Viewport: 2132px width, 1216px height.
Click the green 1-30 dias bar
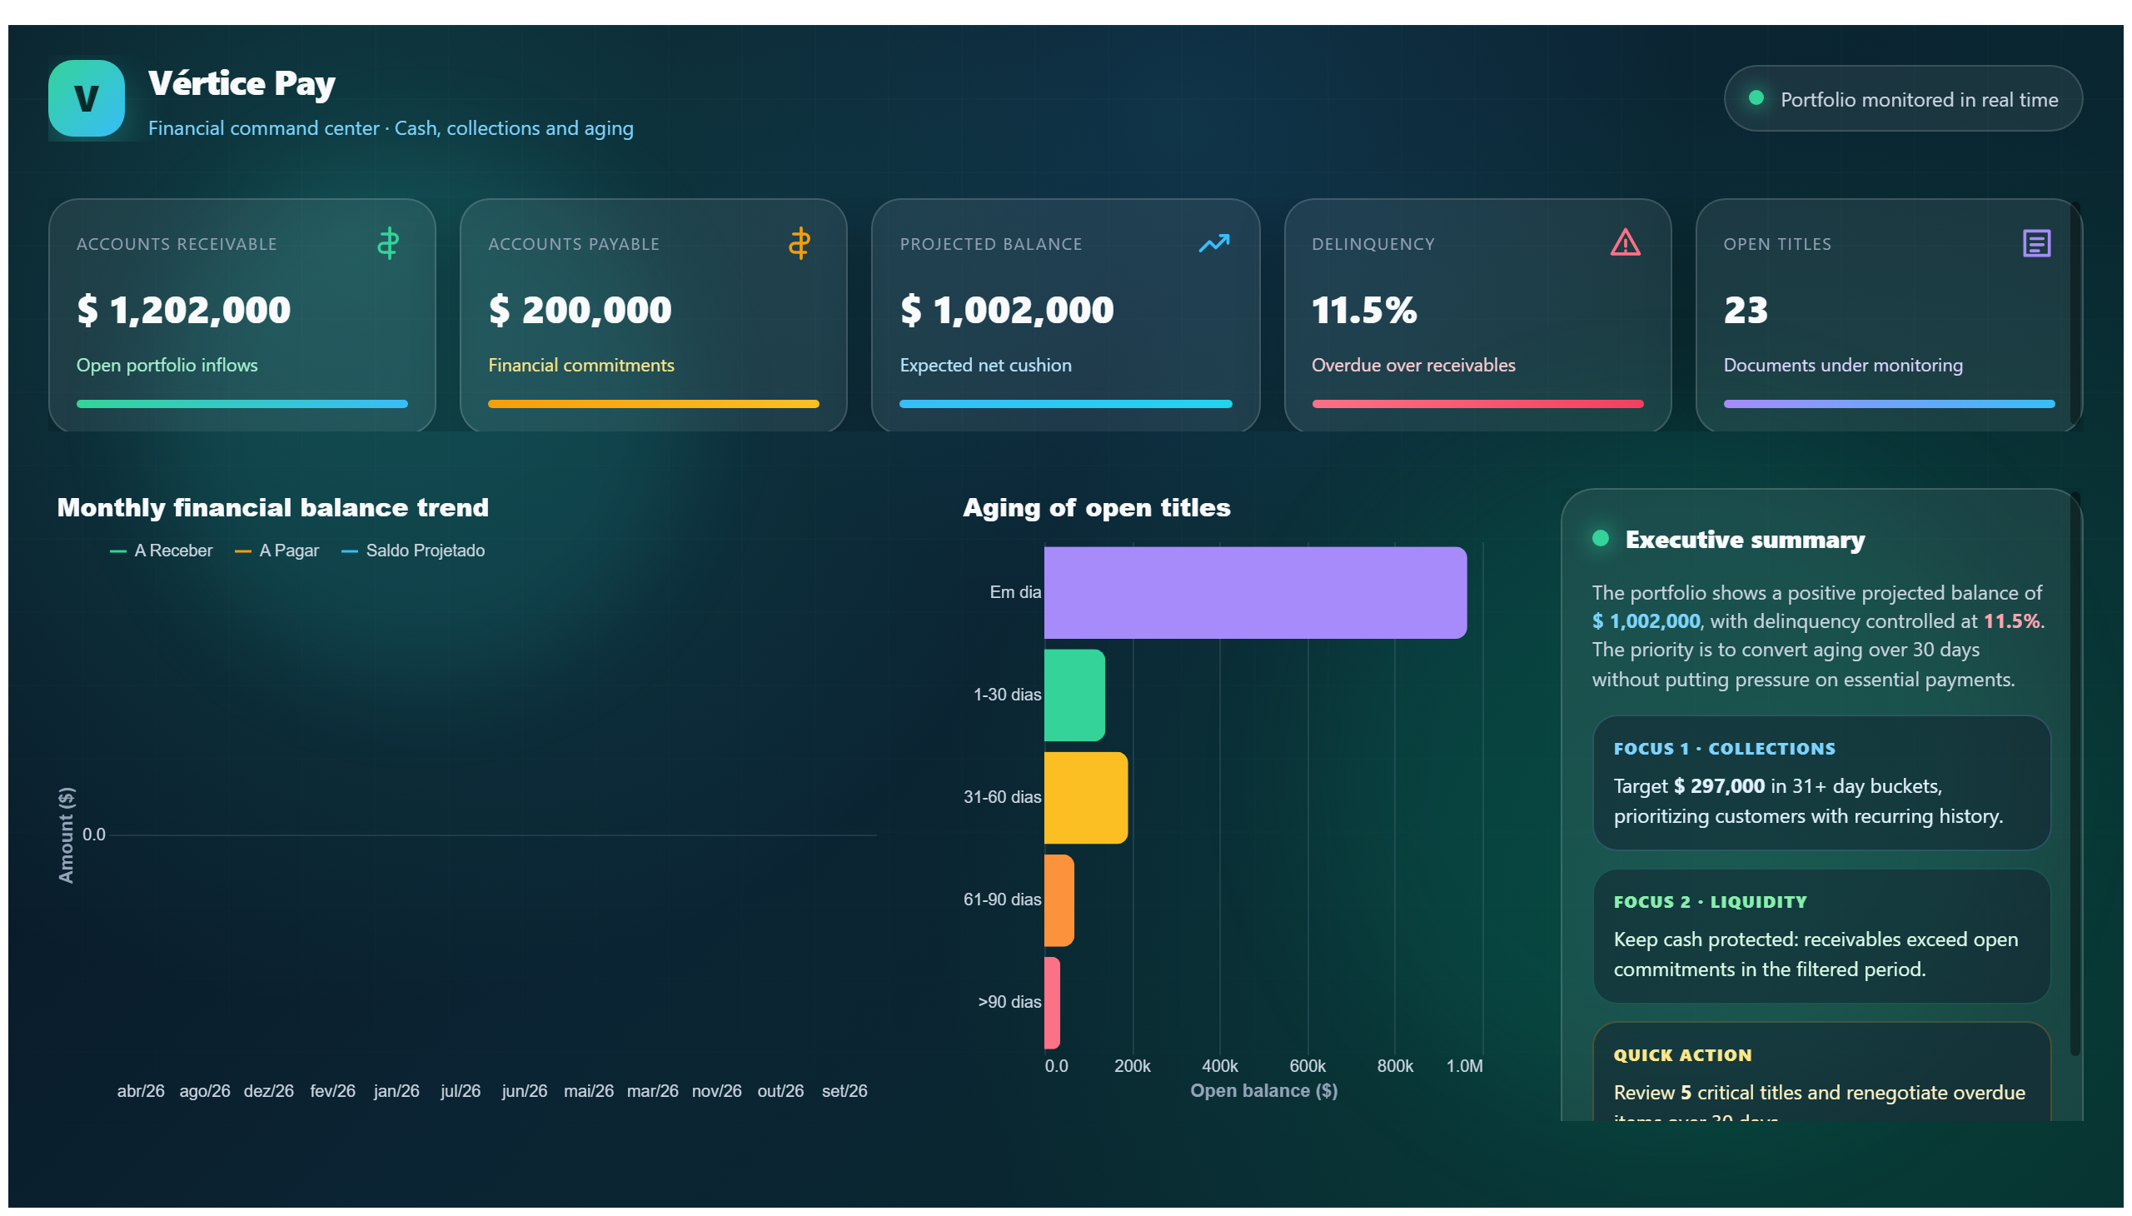click(1074, 695)
